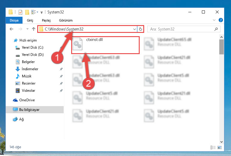Close the System32 window

coord(217,12)
